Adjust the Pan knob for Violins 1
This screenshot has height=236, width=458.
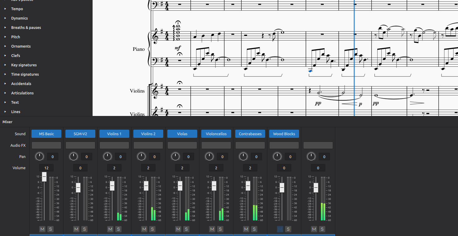107,157
